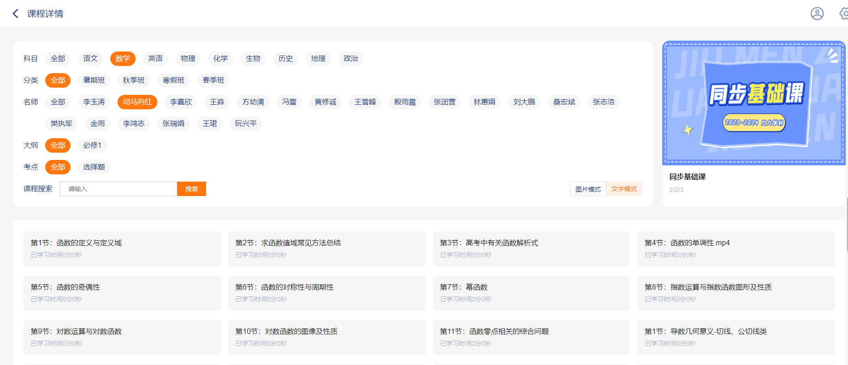The width and height of the screenshot is (848, 365).
Task: Select subject filter 历史
Action: click(286, 58)
